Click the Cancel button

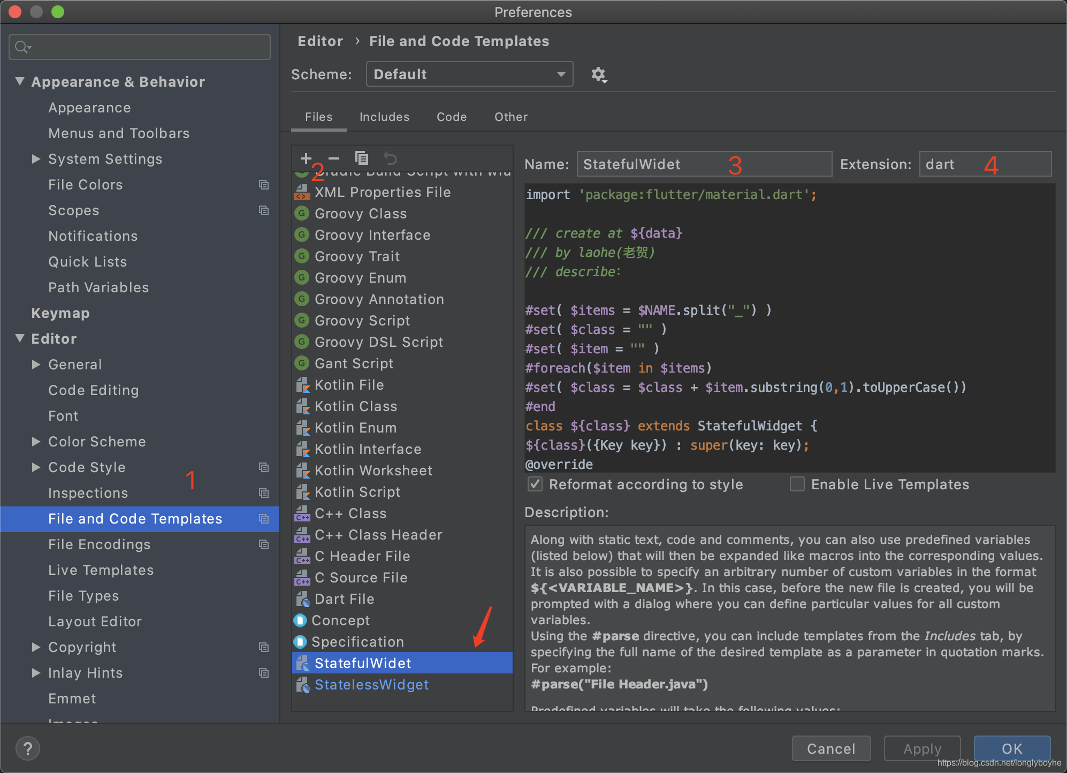pos(831,748)
